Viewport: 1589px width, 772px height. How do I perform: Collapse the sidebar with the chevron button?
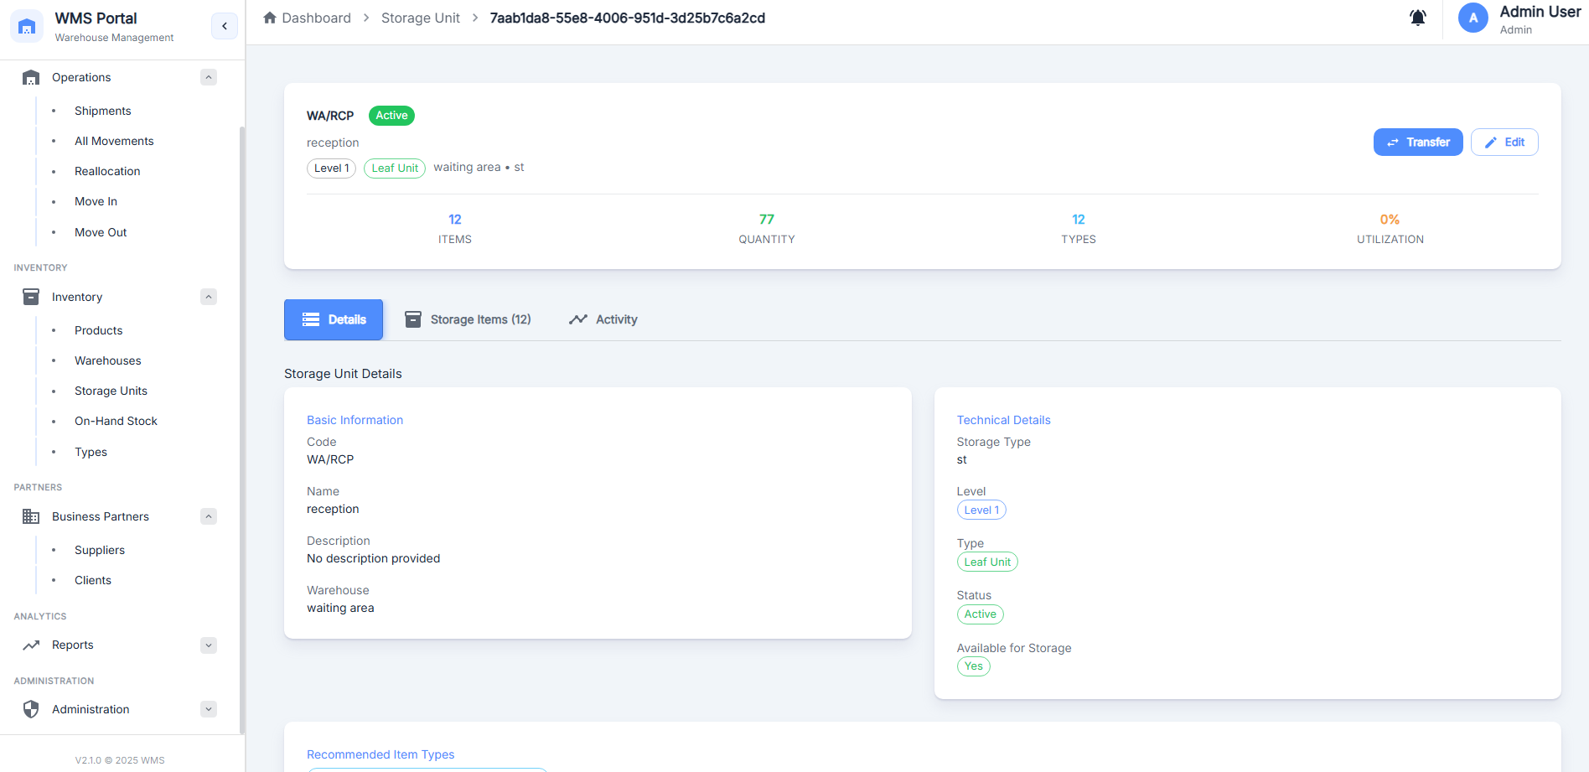pos(225,26)
